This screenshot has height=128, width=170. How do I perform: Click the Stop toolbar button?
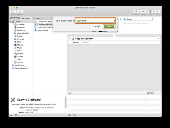click(150, 11)
